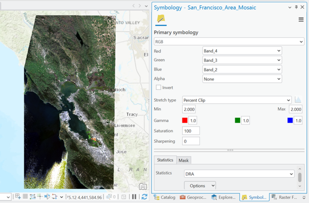Expand the status bar tools dropdown arrow

click(x=61, y=197)
